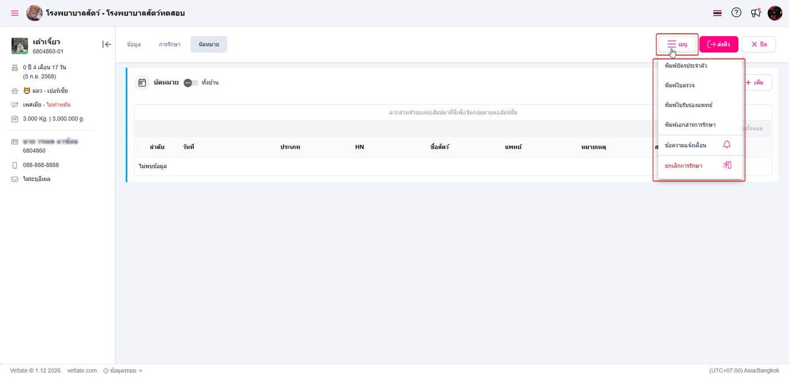
Task: Change language via Thai flag icon
Action: pyautogui.click(x=717, y=13)
